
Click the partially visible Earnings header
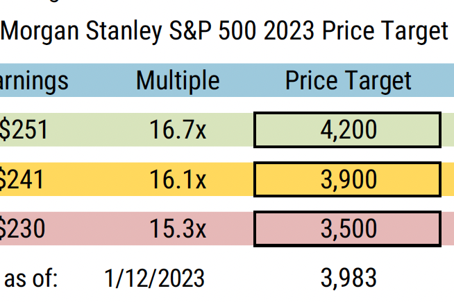[35, 81]
